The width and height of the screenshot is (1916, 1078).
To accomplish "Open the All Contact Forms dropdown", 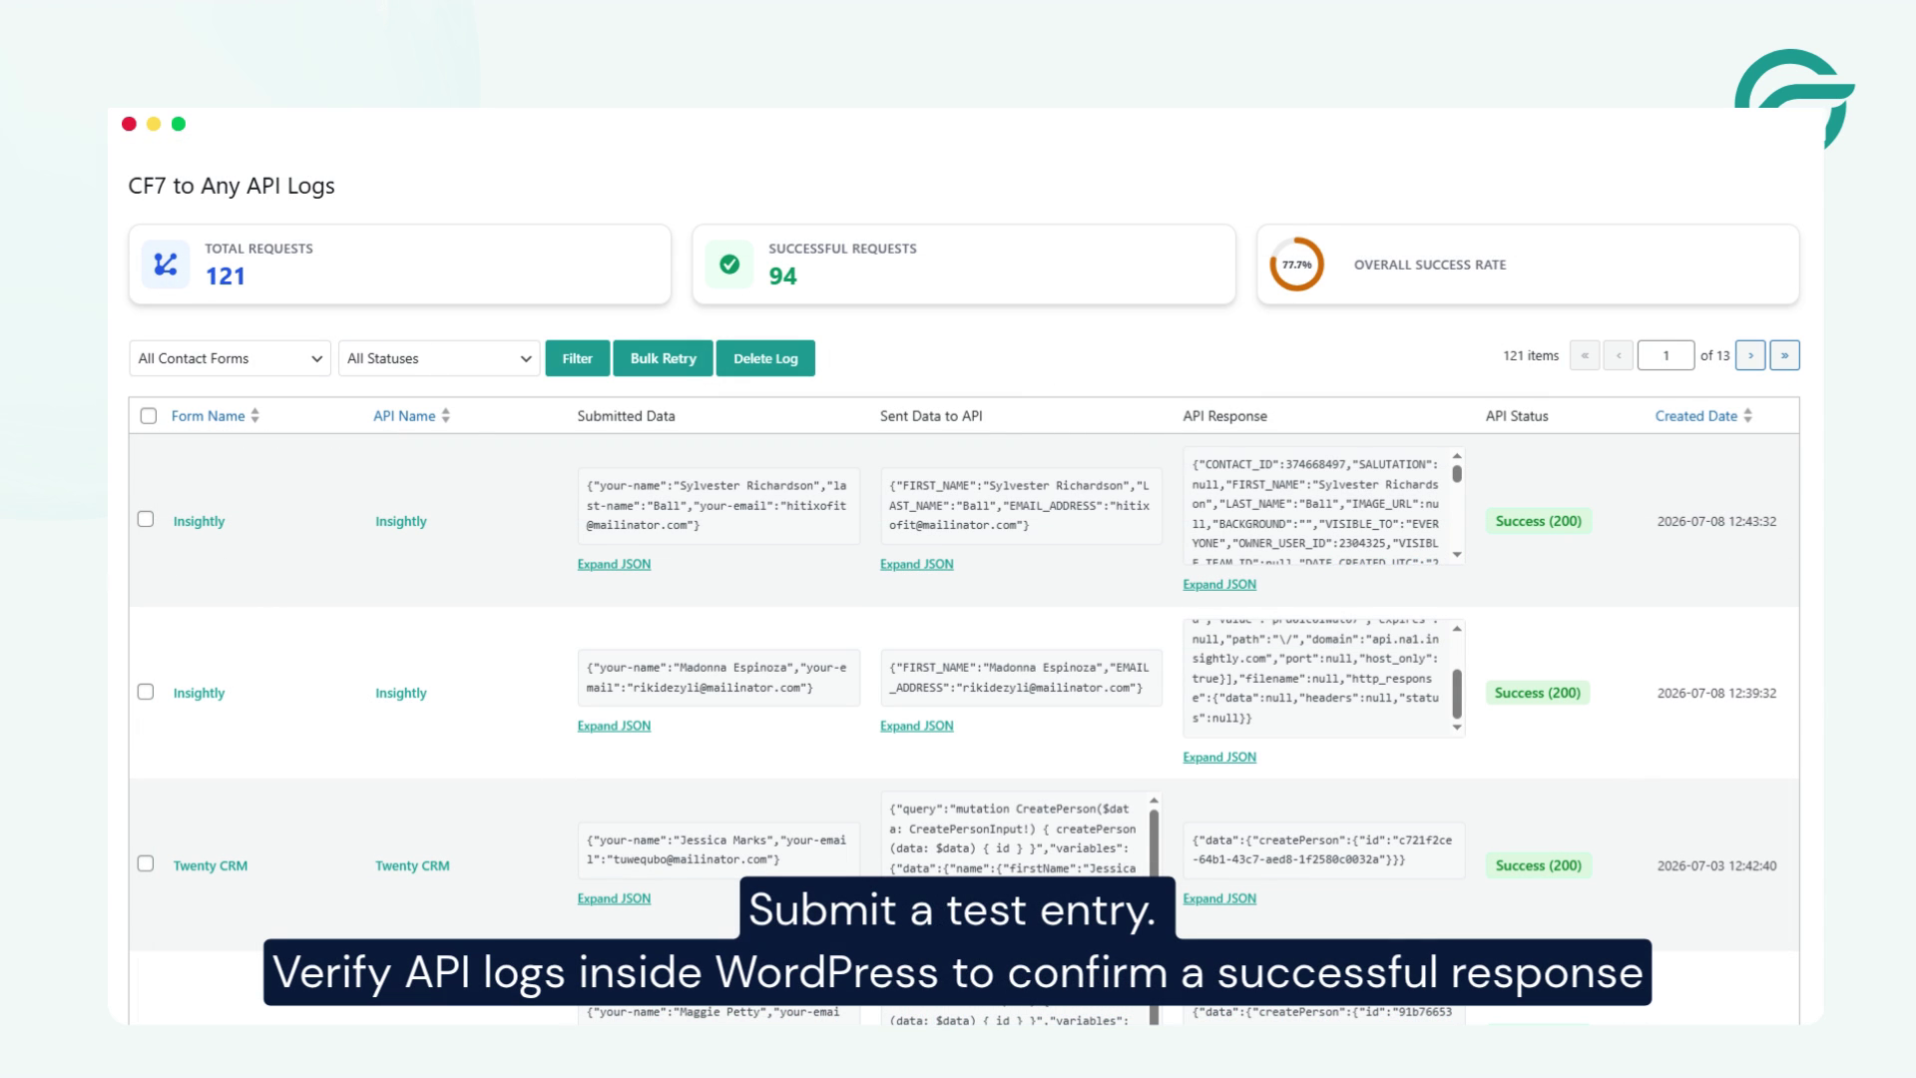I will pyautogui.click(x=230, y=358).
